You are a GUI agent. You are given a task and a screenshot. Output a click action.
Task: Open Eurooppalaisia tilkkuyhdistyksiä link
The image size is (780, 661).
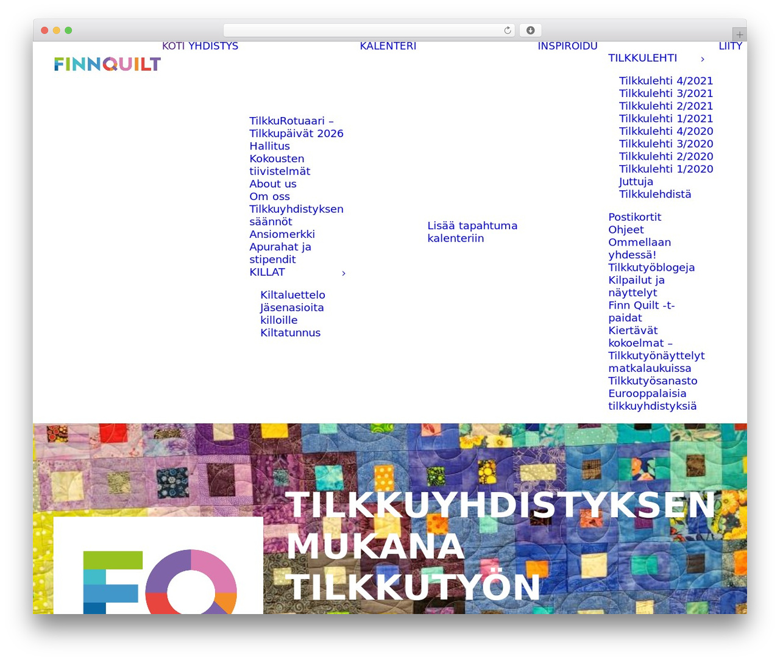[x=652, y=399]
